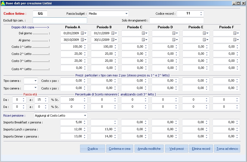Click the application icon in title bar
The height and width of the screenshot is (162, 247).
(3, 3)
